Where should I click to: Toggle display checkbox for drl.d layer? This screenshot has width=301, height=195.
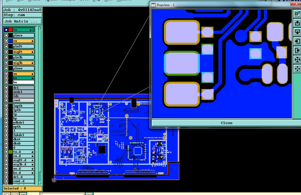point(6,177)
